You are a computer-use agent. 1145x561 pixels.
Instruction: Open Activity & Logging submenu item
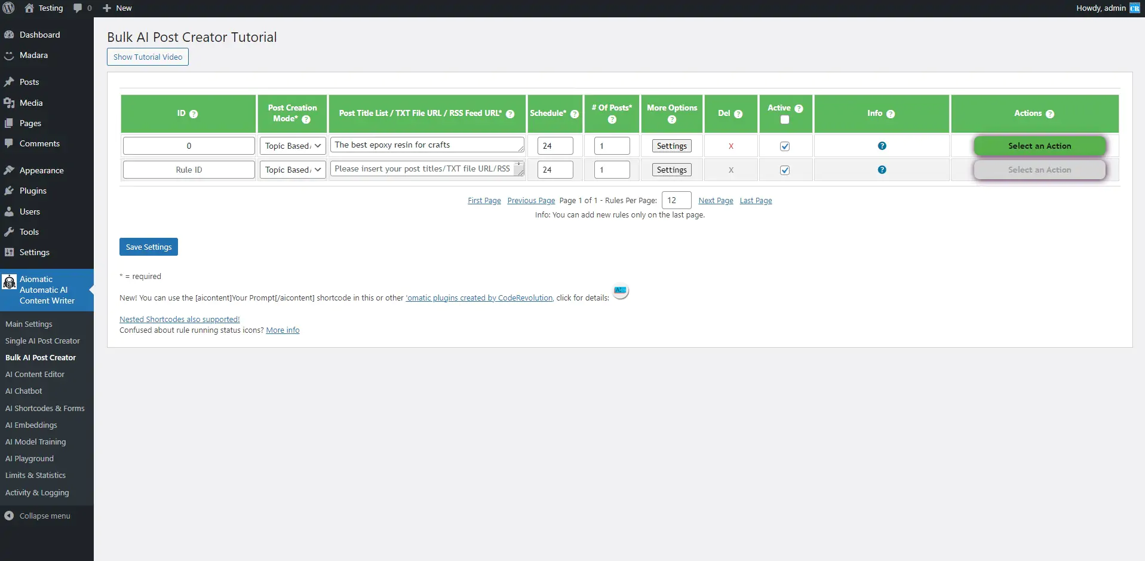tap(37, 492)
